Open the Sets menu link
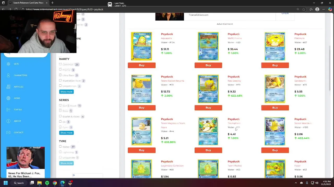 [16, 64]
